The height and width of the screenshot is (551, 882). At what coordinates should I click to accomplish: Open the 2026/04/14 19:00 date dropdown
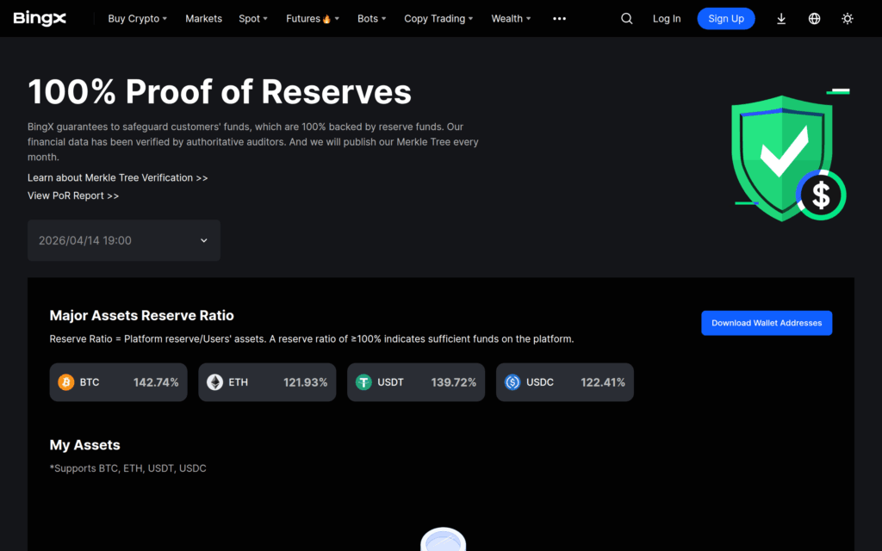pyautogui.click(x=124, y=240)
